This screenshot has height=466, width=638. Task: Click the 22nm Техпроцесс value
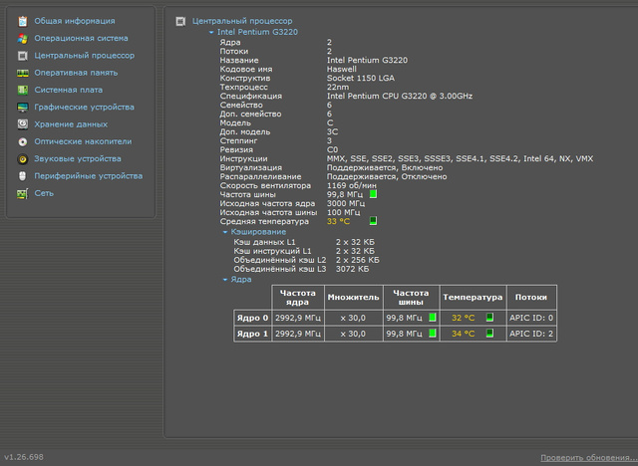pyautogui.click(x=338, y=87)
